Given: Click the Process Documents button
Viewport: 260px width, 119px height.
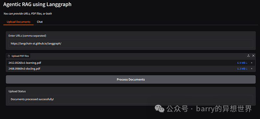Looking at the screenshot, I should pos(131,80).
